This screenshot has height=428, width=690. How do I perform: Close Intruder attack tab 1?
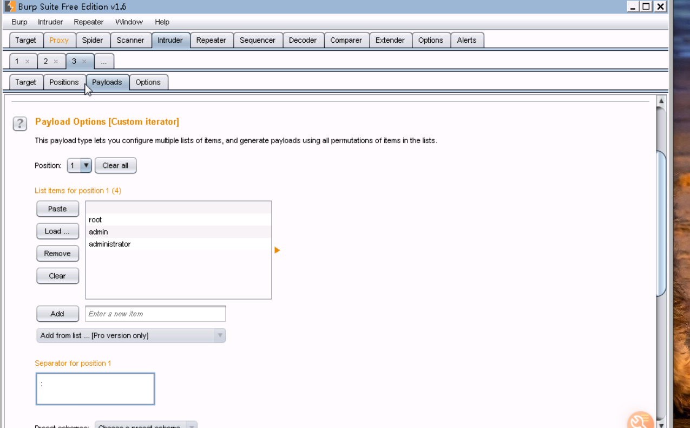coord(27,61)
